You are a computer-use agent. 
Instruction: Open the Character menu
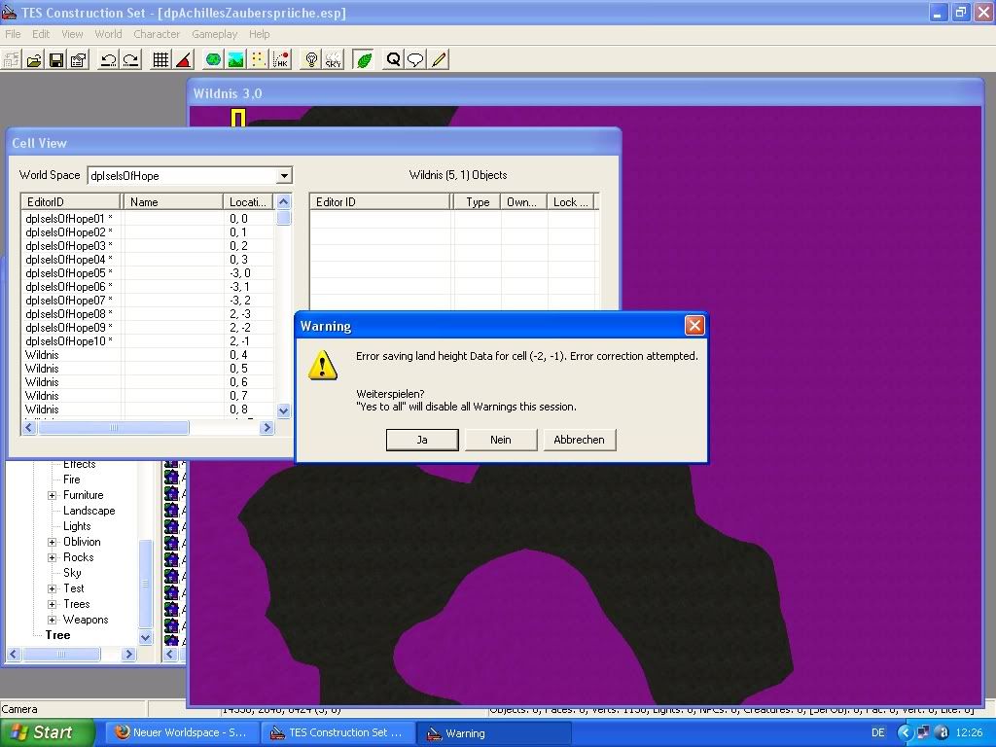coord(157,34)
